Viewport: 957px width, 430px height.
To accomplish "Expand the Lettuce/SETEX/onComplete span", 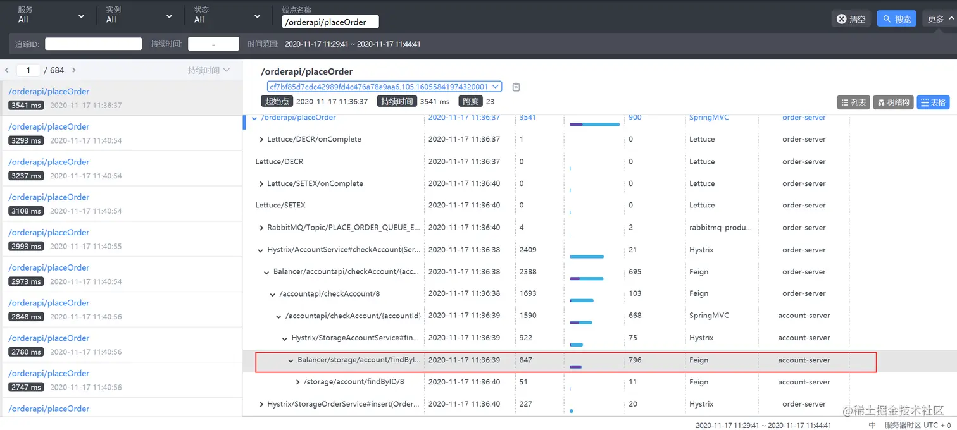I will (261, 184).
